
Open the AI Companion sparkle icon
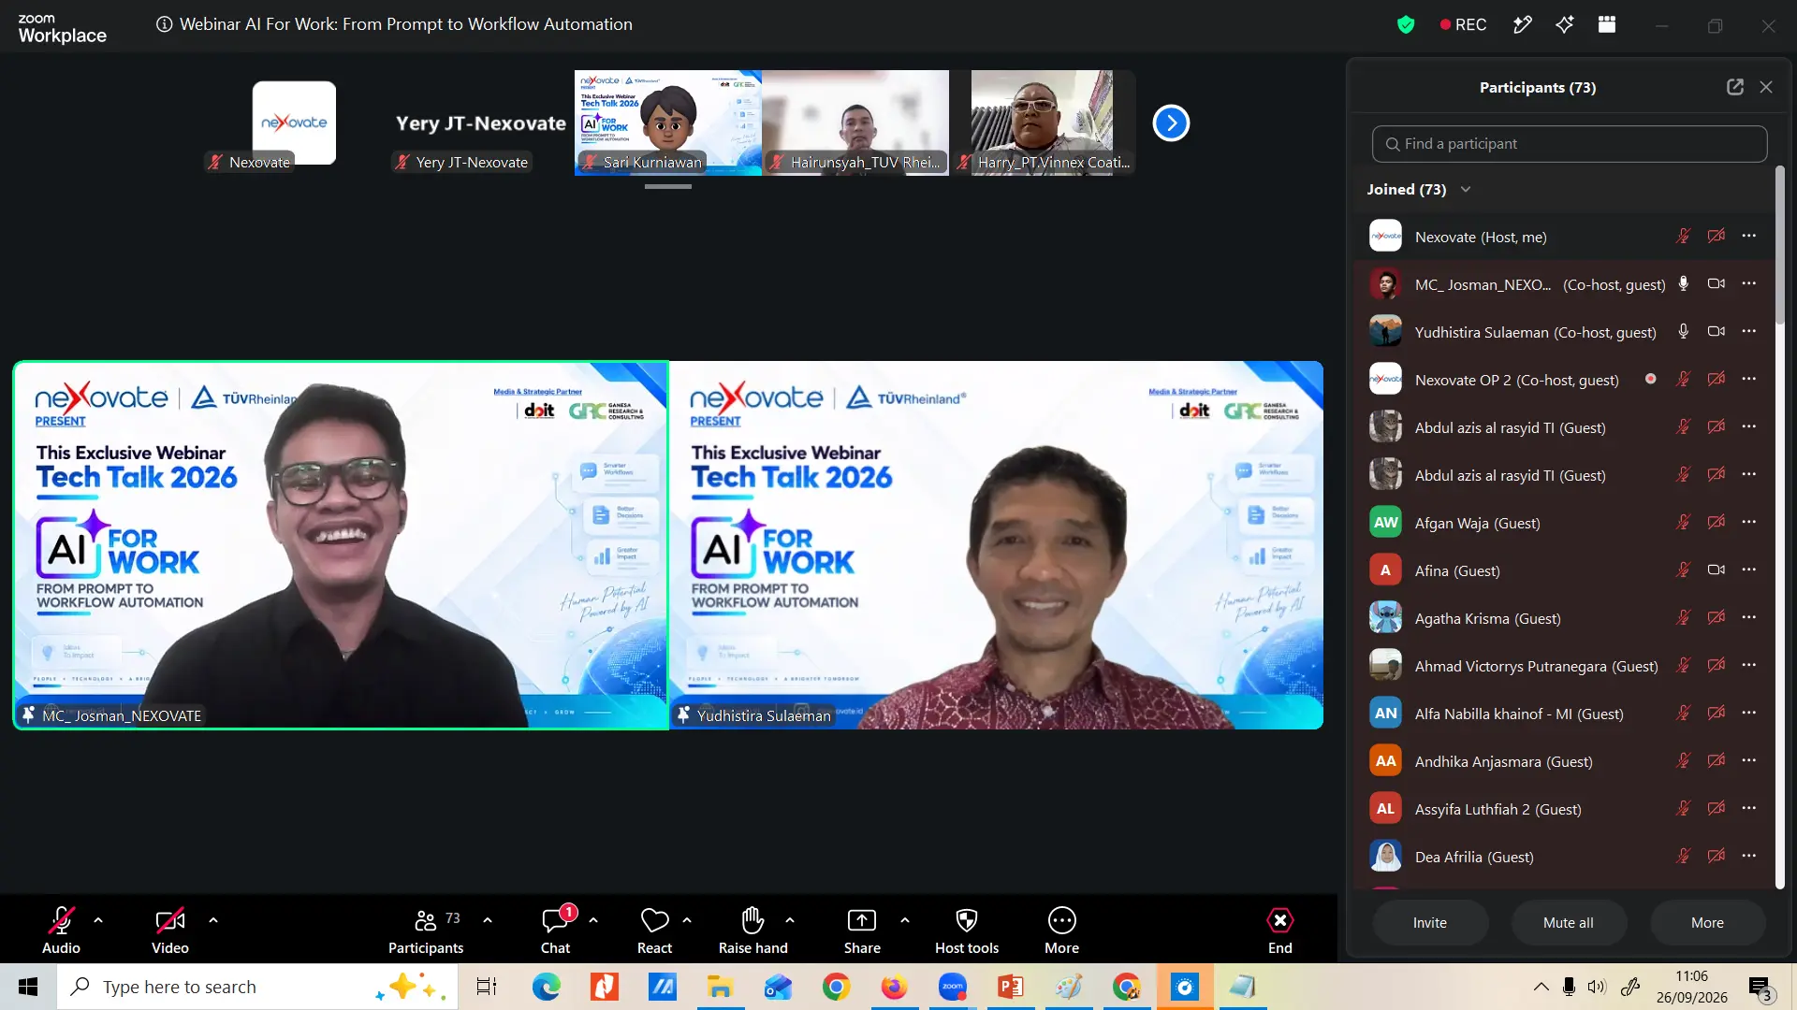coord(1565,25)
